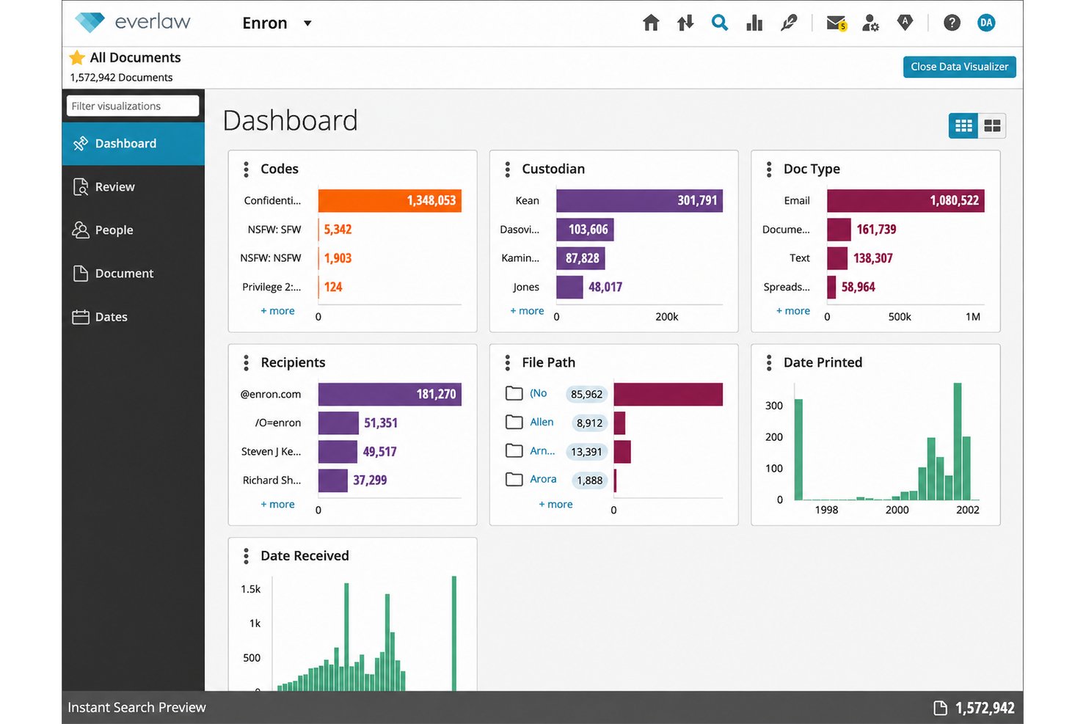Screen dimensions: 1086x724
Task: Click the NSFW: SFW value 5,342
Action: (338, 230)
